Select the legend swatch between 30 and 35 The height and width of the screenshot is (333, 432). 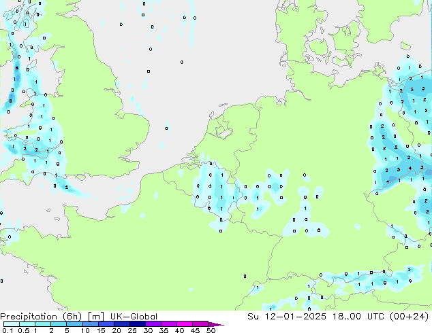tap(153, 324)
